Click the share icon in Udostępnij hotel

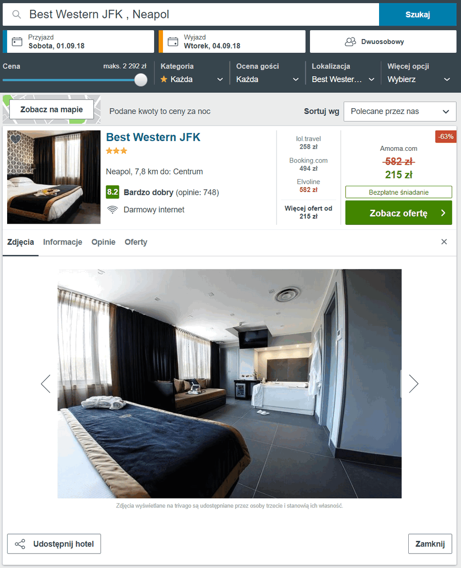click(20, 544)
